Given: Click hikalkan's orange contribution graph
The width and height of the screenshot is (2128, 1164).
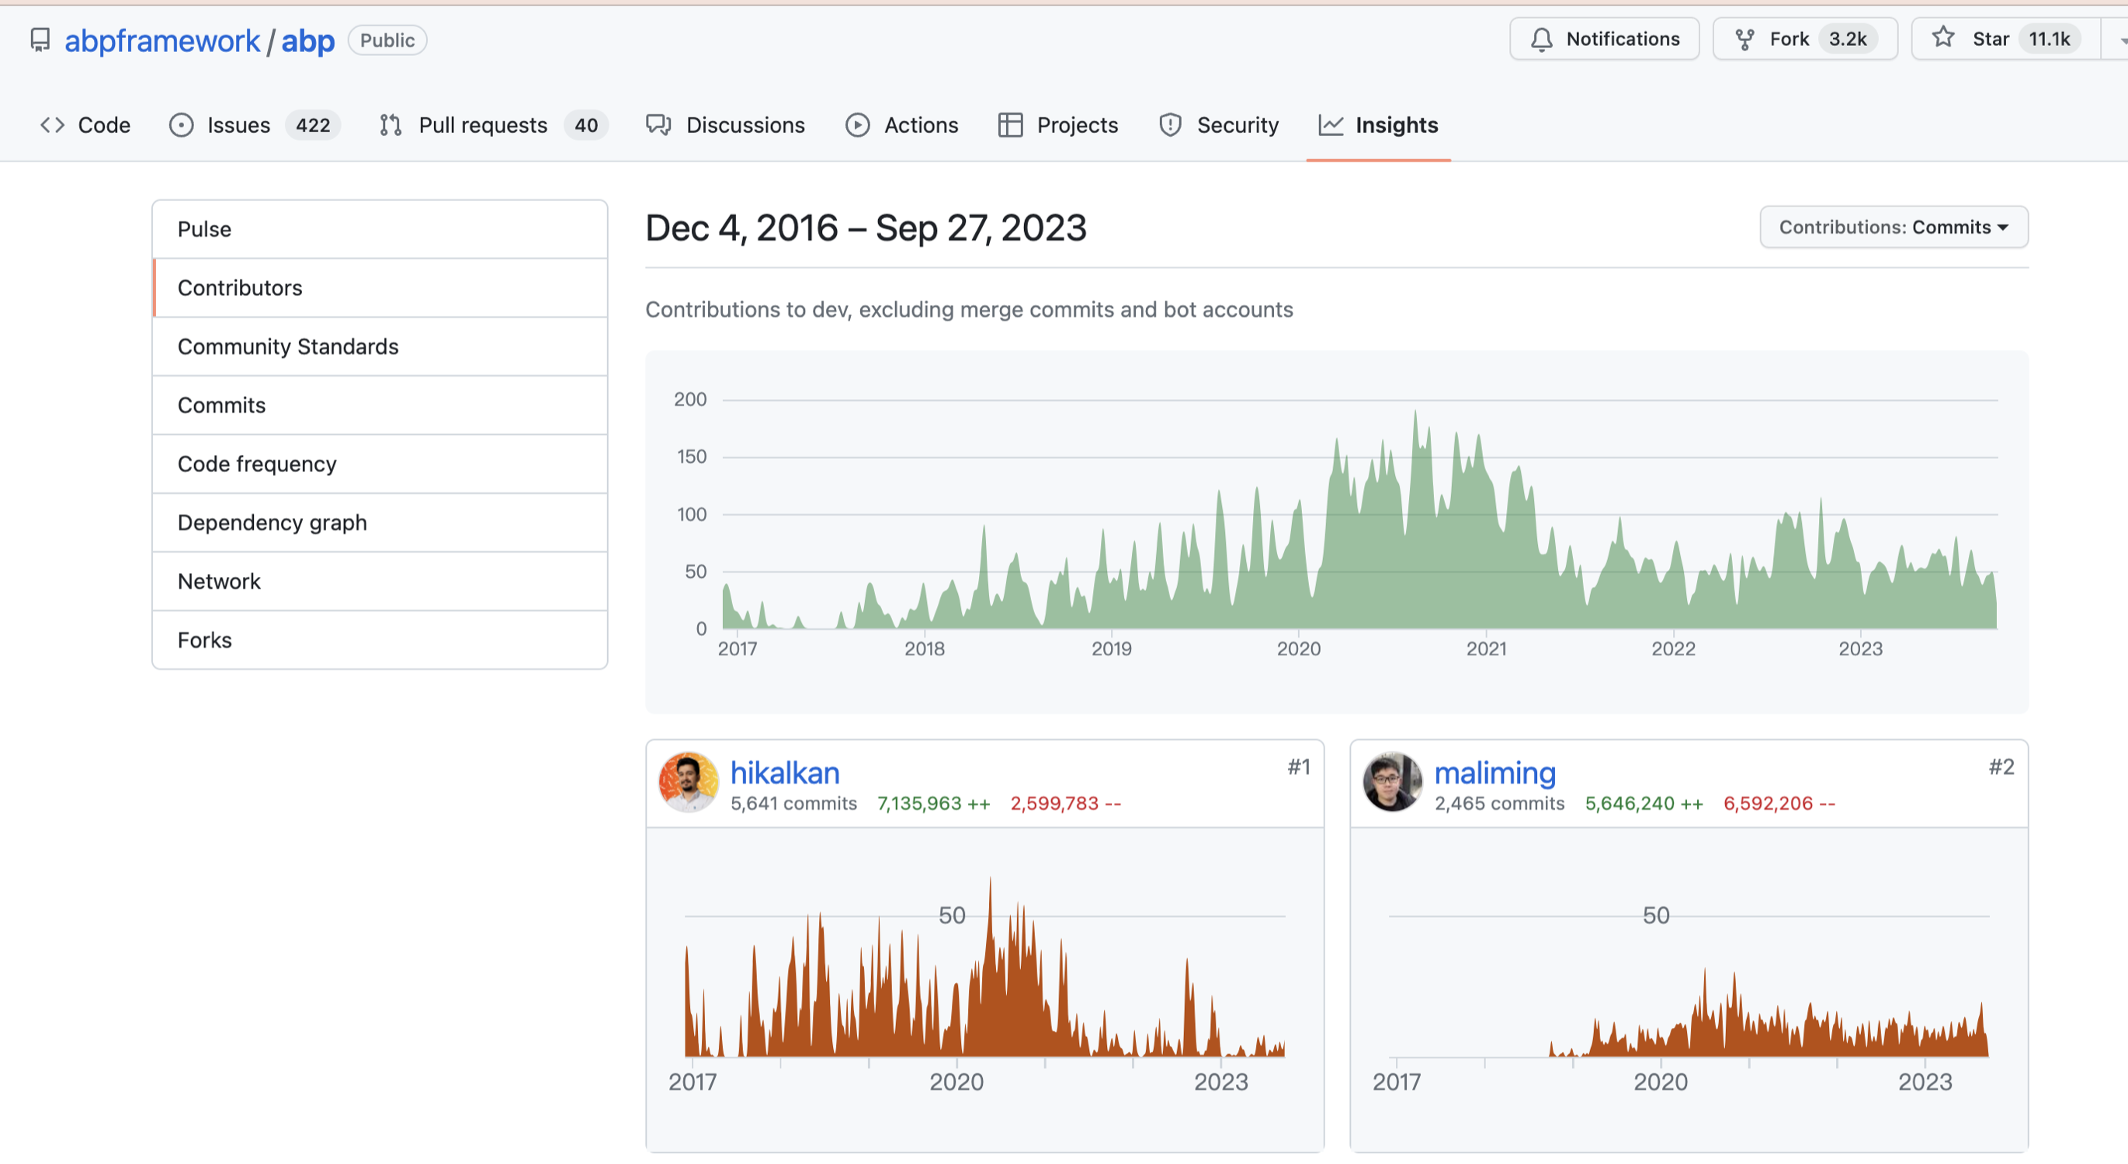Looking at the screenshot, I should (984, 967).
